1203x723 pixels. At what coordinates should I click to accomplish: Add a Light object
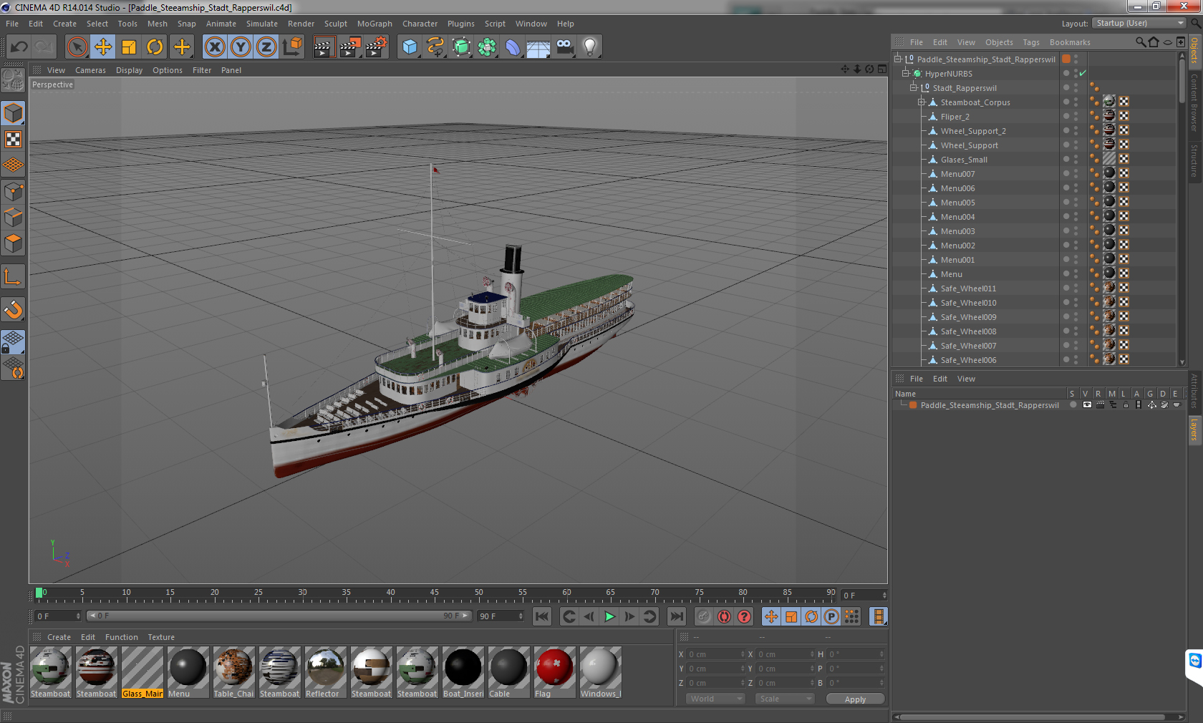coord(590,47)
